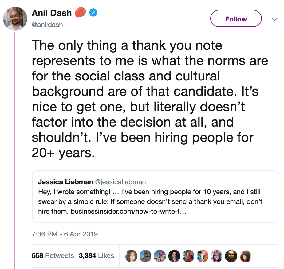Click the mango emoji beside Anil Dash
Viewport: 284px width, 269px height.
click(x=80, y=12)
